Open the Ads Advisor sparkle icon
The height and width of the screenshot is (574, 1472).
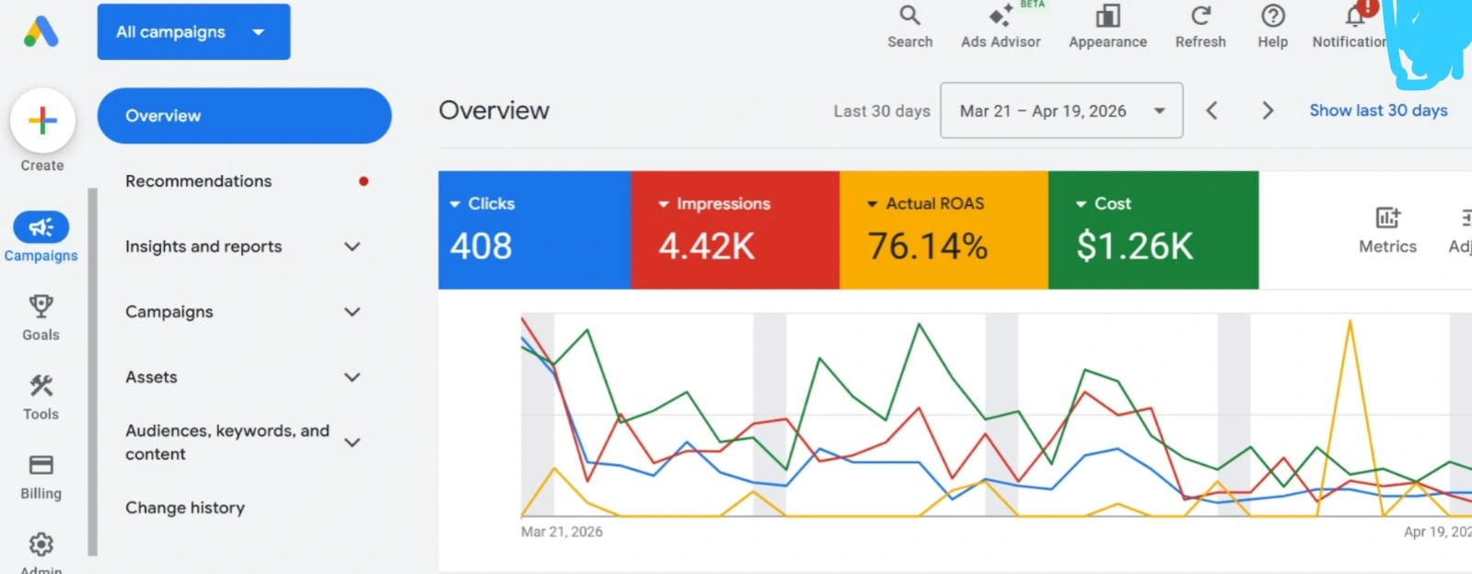point(1001,16)
